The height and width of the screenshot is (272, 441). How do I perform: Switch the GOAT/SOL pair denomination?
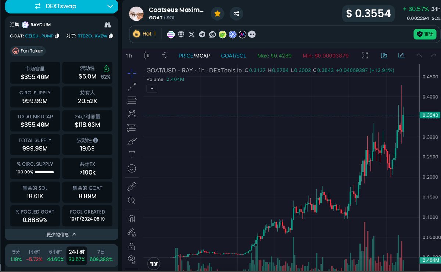tap(234, 56)
